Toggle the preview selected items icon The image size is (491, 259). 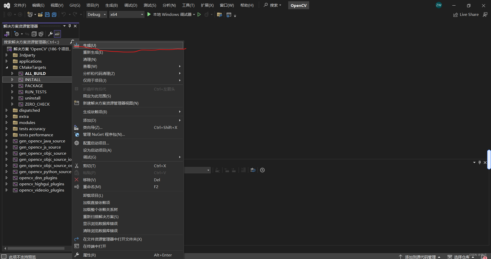pos(58,34)
